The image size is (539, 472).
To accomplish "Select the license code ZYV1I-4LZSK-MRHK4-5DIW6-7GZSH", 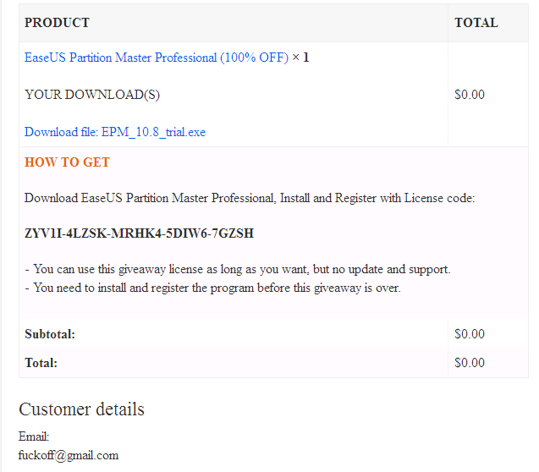I will point(140,233).
